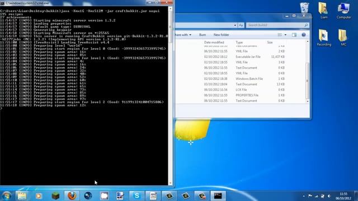Open the Start menu orb
358x201 pixels.
(6, 196)
